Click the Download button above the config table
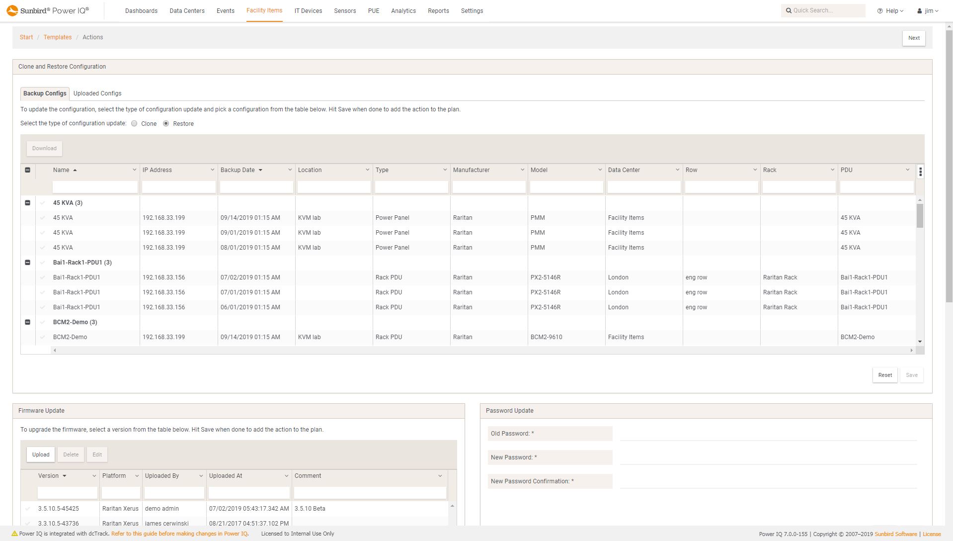This screenshot has height=541, width=953. (44, 148)
